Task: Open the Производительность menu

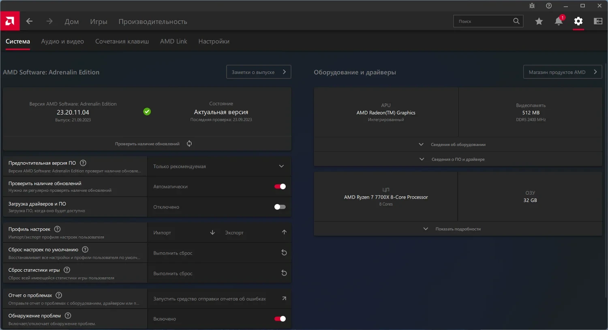Action: 153,21
